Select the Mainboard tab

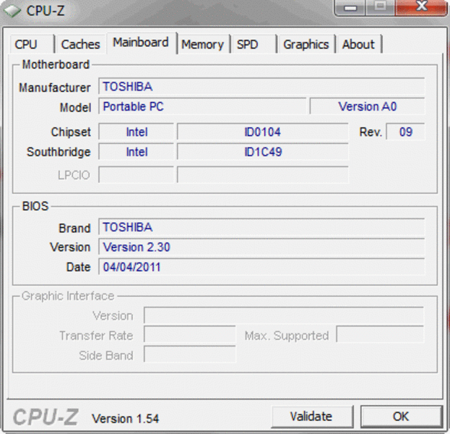pos(141,43)
